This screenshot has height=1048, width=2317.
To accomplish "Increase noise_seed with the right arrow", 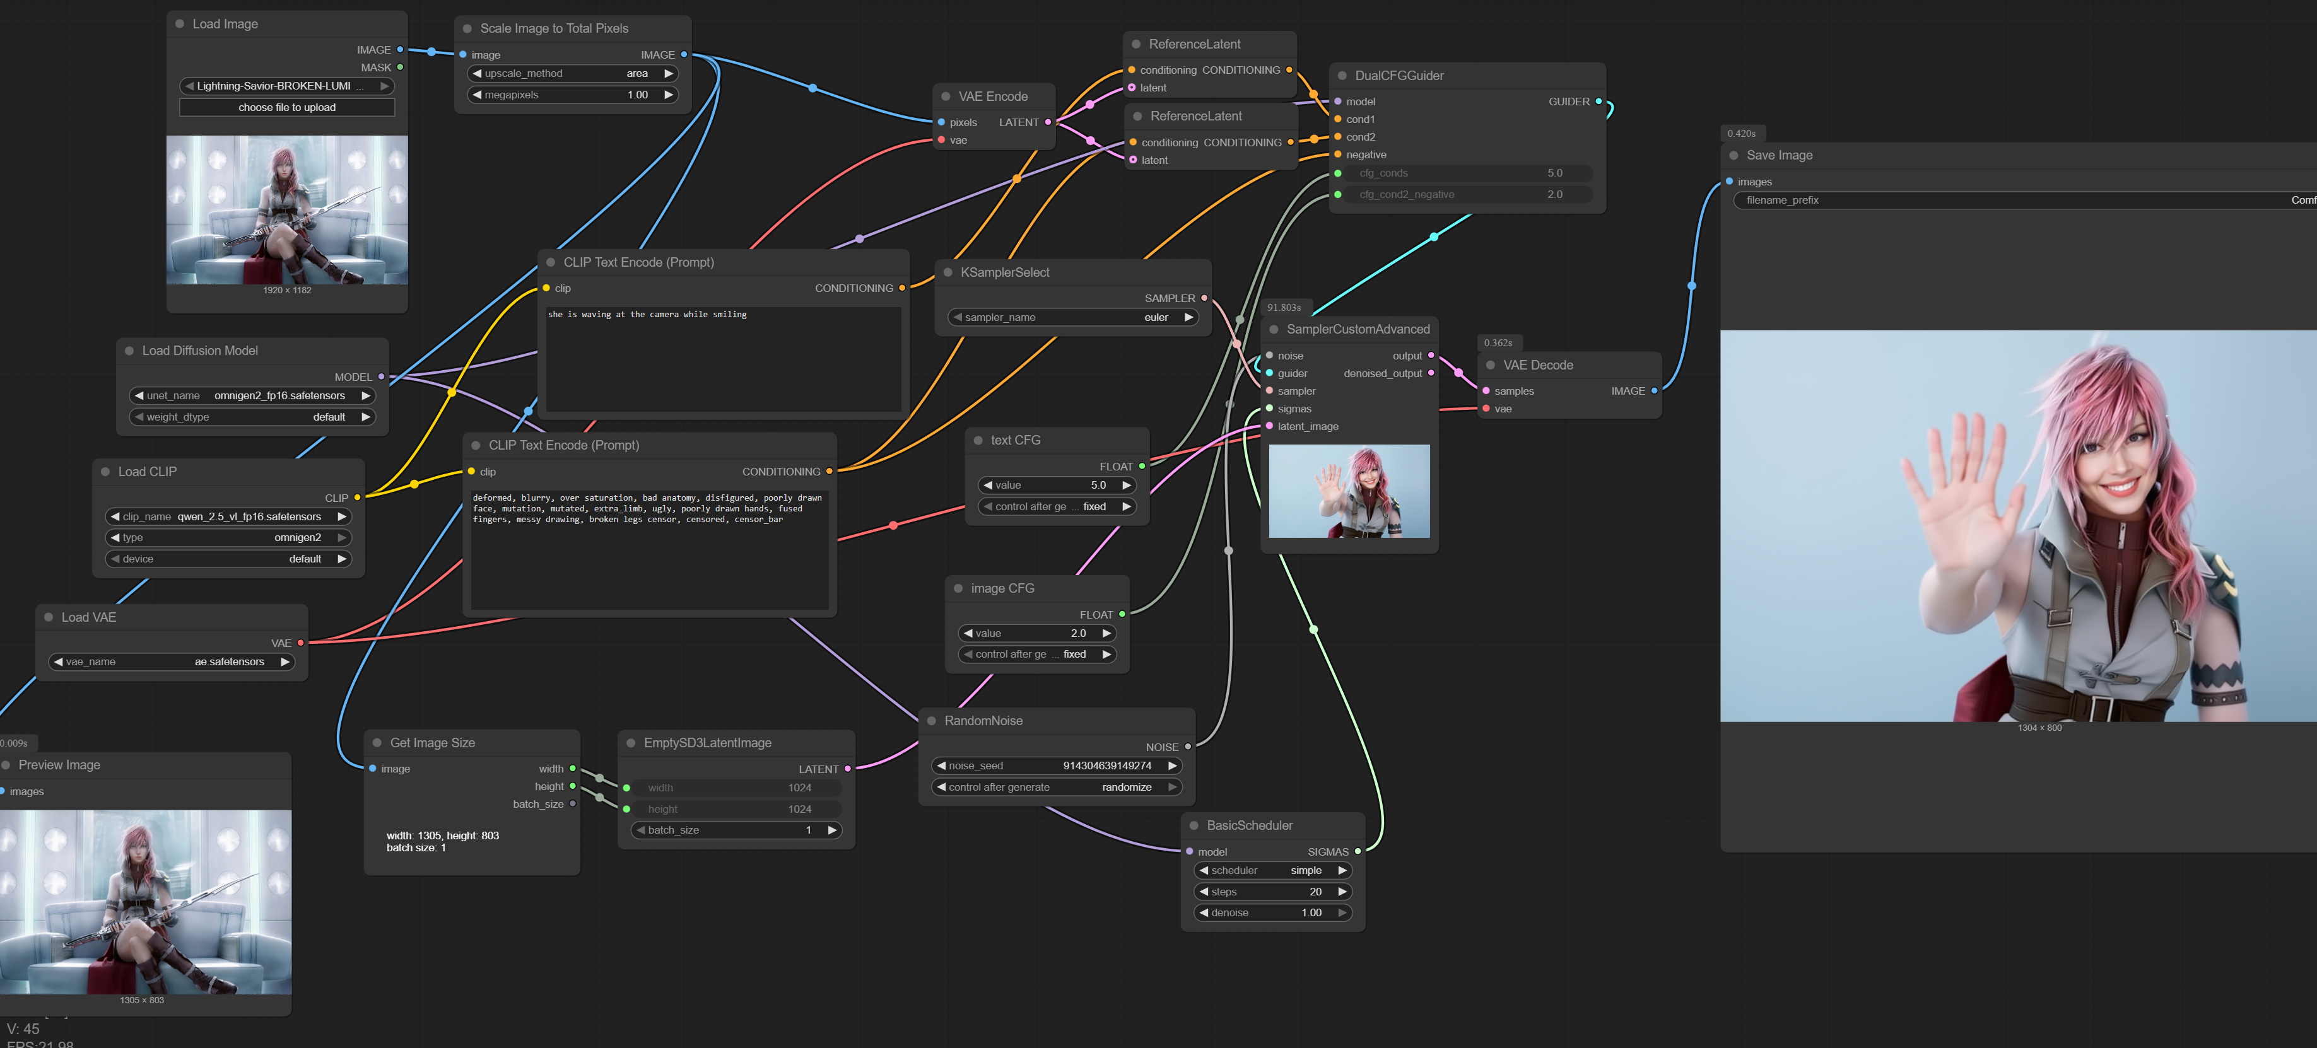I will [1172, 767].
